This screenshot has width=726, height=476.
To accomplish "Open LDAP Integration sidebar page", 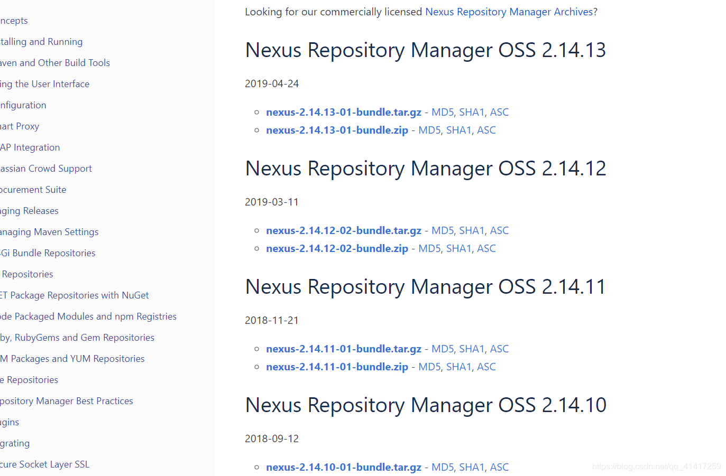I will tap(30, 147).
